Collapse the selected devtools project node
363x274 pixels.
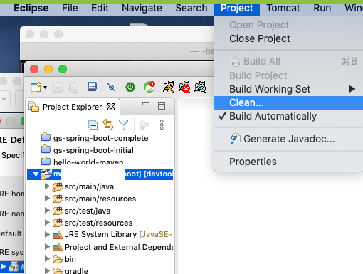tap(36, 174)
